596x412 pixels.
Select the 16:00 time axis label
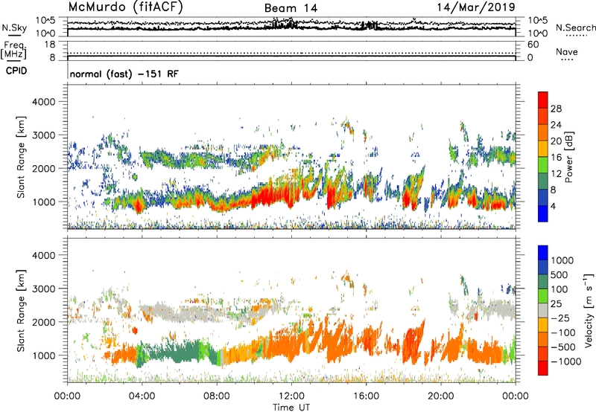coord(366,396)
